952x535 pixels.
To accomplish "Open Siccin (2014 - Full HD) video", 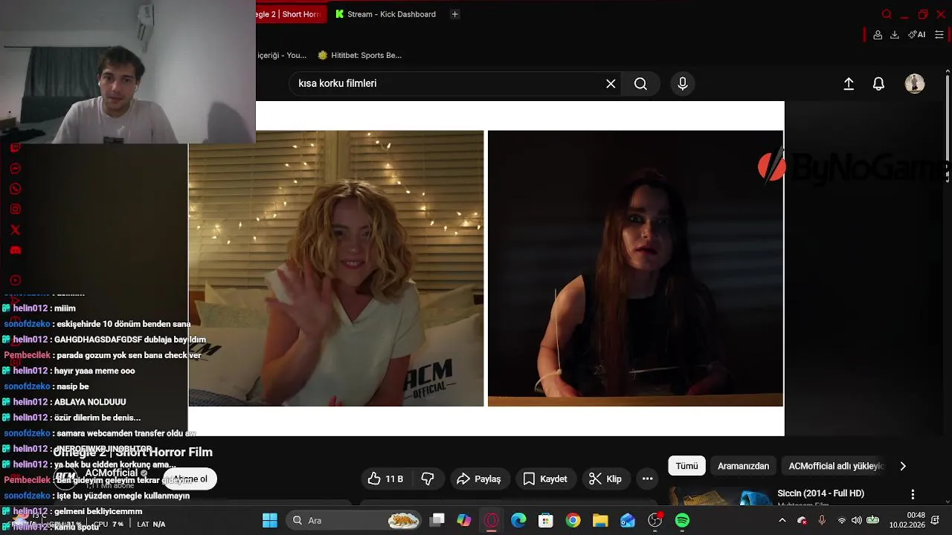I will pos(820,493).
